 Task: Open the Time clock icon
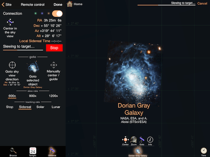click(204, 151)
